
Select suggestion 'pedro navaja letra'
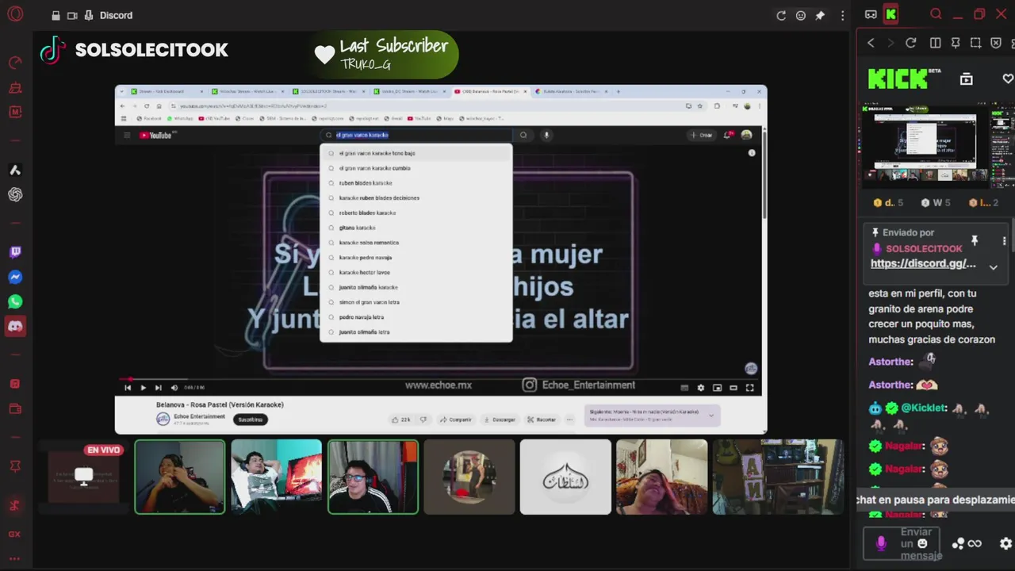coord(416,317)
